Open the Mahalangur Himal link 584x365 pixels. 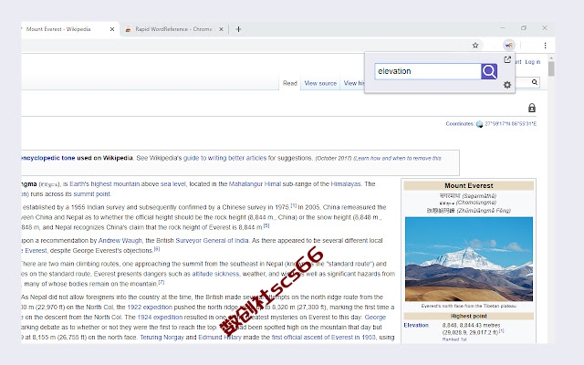(255, 184)
